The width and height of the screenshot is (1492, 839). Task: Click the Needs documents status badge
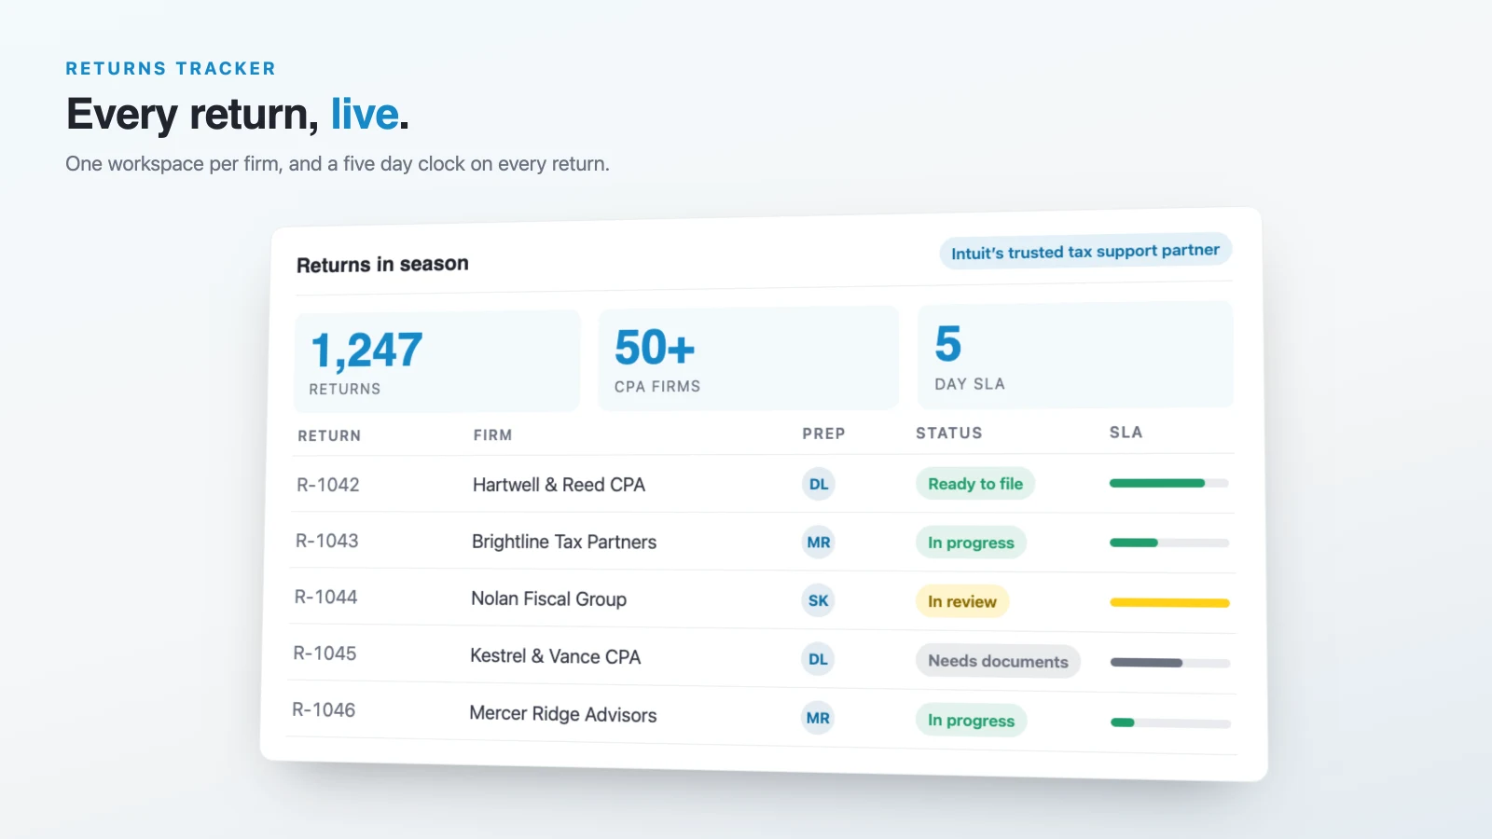point(998,661)
